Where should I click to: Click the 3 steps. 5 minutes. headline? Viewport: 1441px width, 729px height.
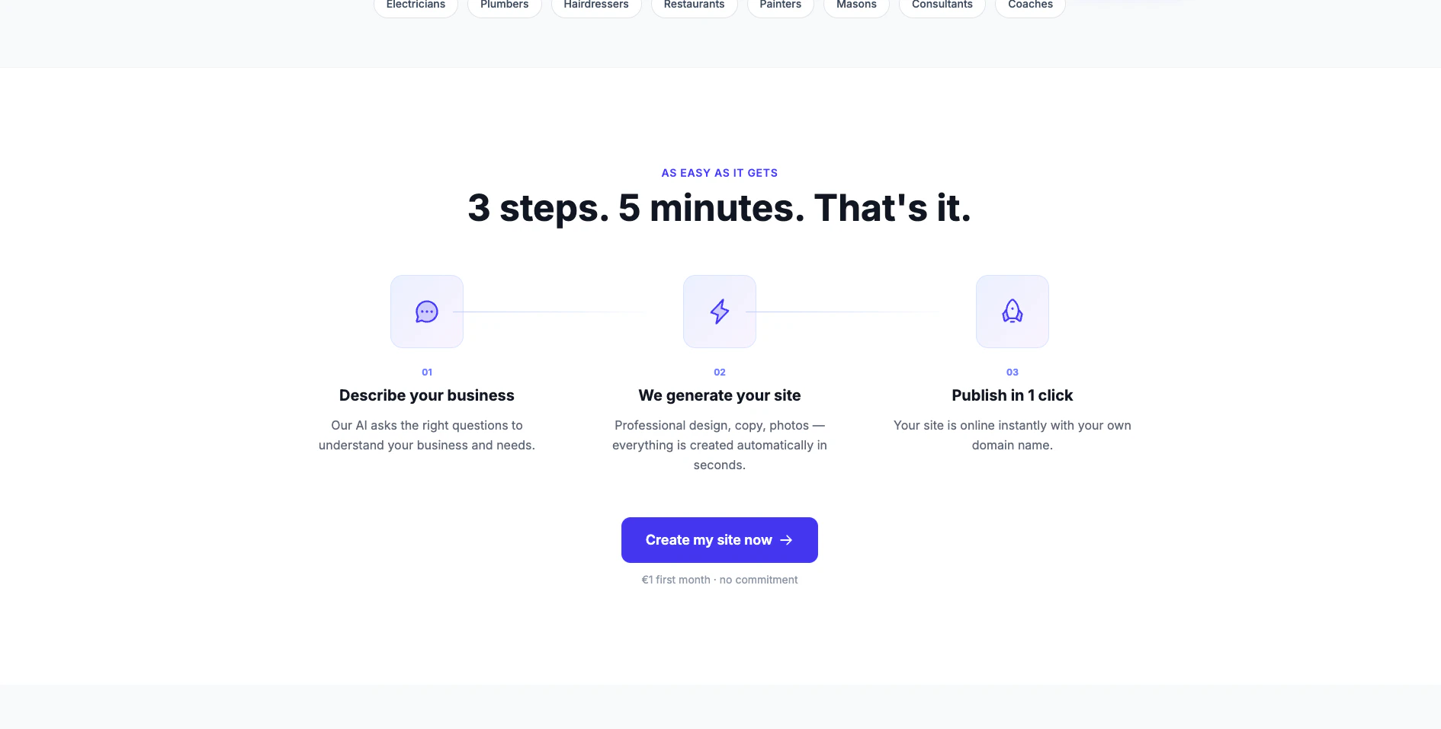click(720, 208)
